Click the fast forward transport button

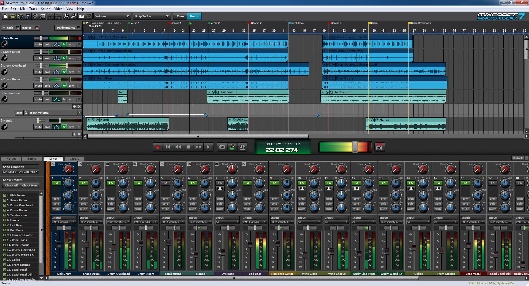(198, 147)
